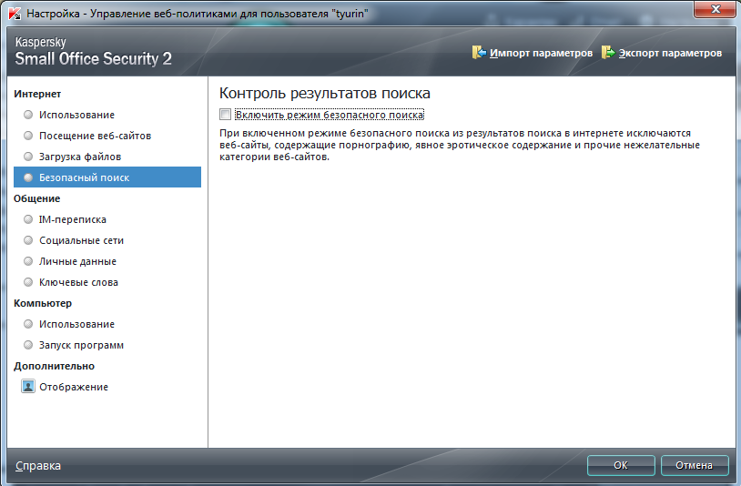This screenshot has height=486, width=741.
Task: Click the Экспорт параметров link
Action: pyautogui.click(x=670, y=53)
